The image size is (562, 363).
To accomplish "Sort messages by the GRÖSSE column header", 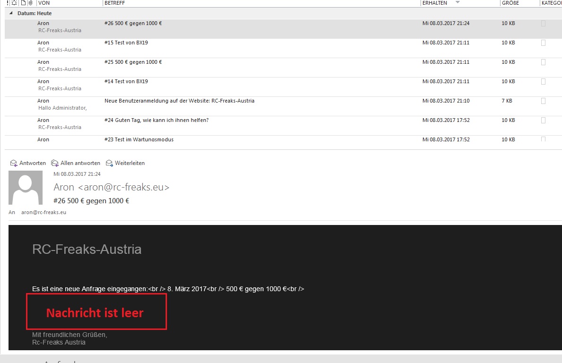I will pyautogui.click(x=510, y=3).
